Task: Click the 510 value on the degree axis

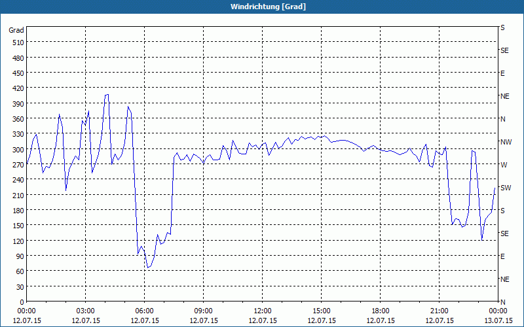Action: pos(19,43)
